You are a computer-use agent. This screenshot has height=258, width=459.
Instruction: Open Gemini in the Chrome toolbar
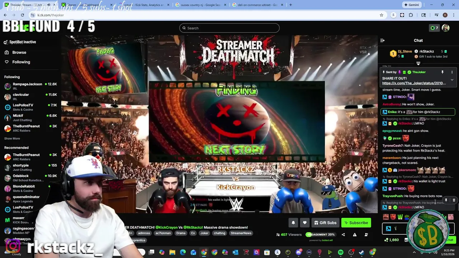coord(411,5)
